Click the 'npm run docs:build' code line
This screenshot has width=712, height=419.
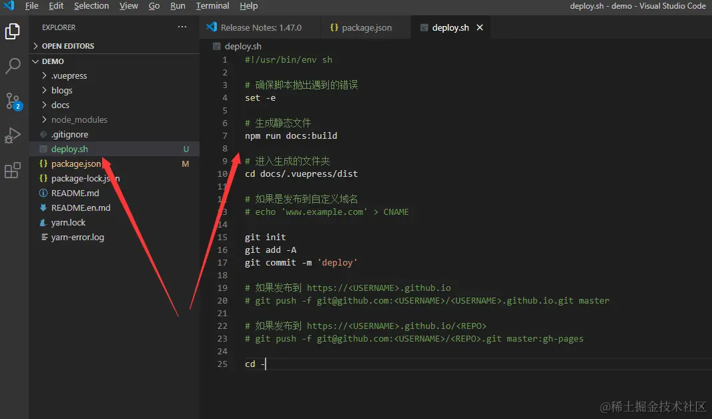(x=291, y=135)
